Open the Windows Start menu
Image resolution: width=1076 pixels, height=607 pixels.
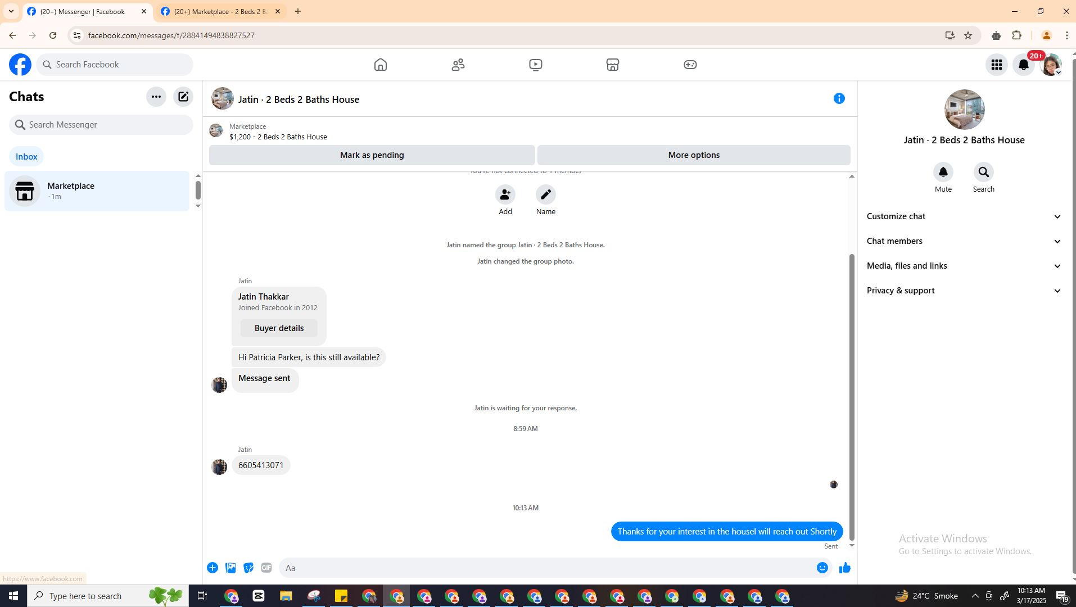pos(13,596)
